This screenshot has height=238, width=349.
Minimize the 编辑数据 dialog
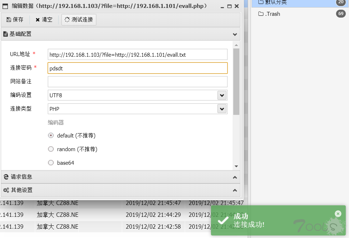(222, 7)
